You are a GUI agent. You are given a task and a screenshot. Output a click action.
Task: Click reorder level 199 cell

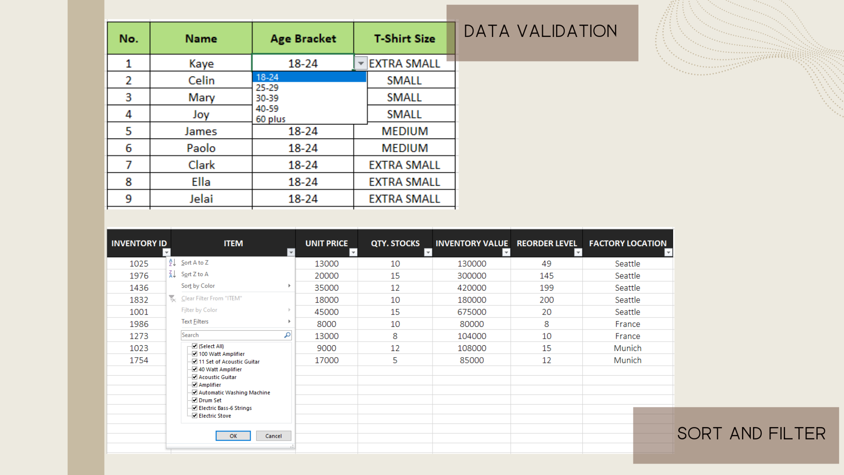pyautogui.click(x=546, y=288)
